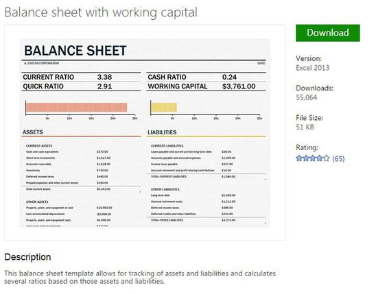
Task: Click the "ASSETS" section heading in the preview
Action: [x=32, y=132]
